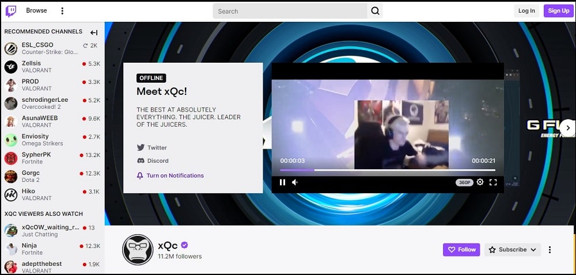The height and width of the screenshot is (275, 576).
Task: Open video player settings gear
Action: pyautogui.click(x=480, y=182)
